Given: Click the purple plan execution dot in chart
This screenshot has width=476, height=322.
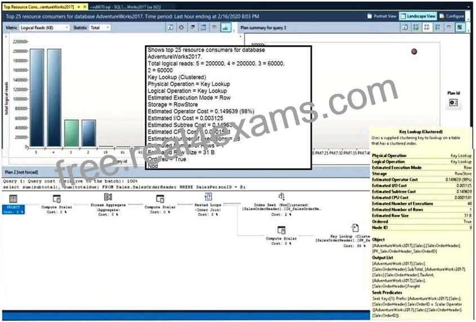Looking at the screenshot, I should click(x=414, y=52).
